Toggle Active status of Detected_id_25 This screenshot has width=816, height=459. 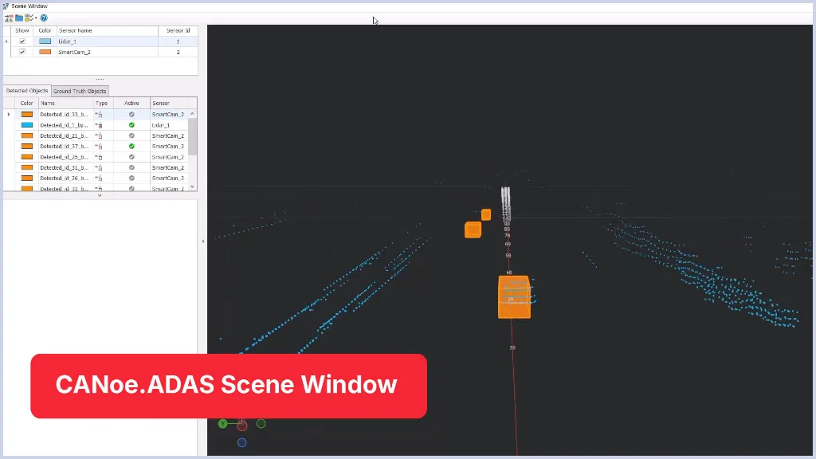131,157
